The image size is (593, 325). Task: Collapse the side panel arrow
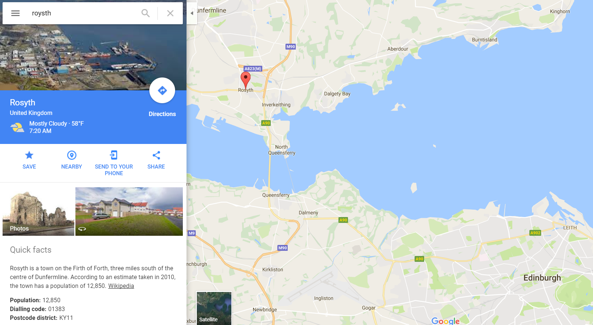point(192,13)
